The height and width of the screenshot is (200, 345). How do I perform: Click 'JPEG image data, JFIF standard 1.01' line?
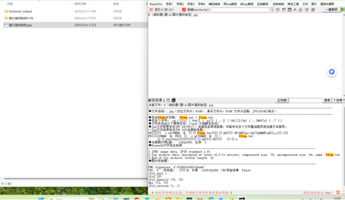[x=179, y=152]
